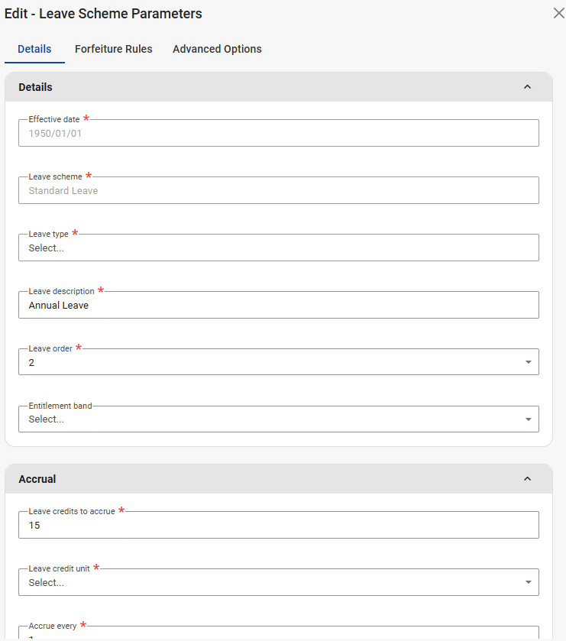Collapse the Details section using its chevron

(527, 87)
